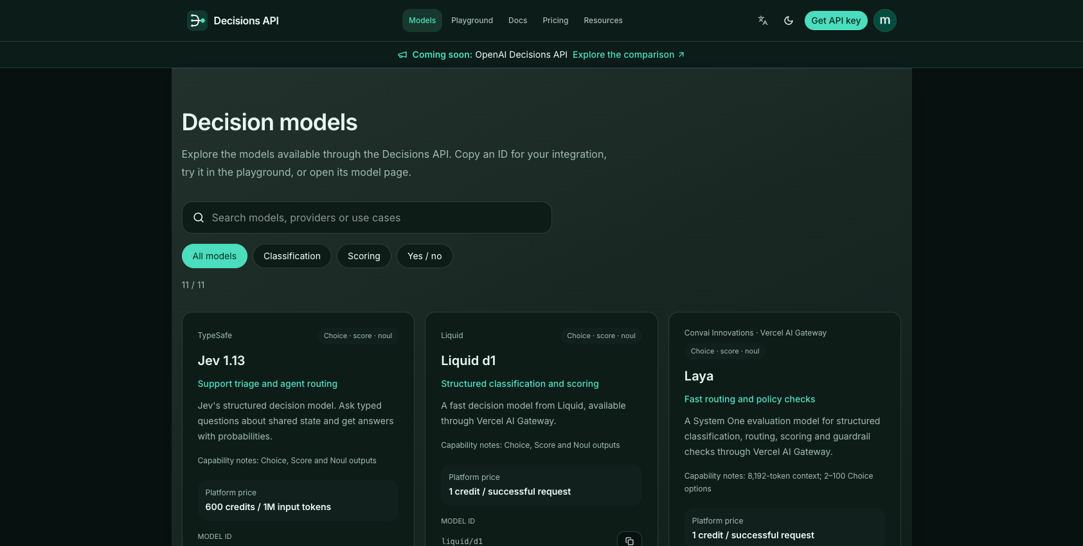This screenshot has height=546, width=1083.
Task: Click the Jev card 'Choice · score · noul' badge
Action: click(x=358, y=336)
